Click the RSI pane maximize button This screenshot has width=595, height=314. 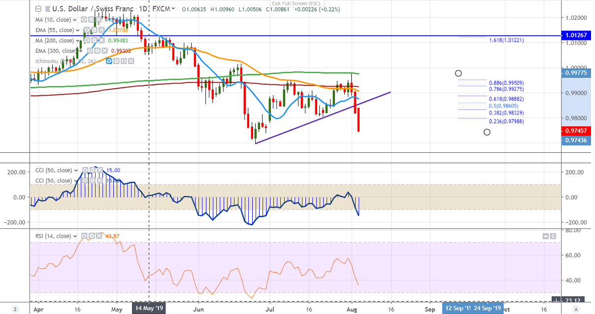(553, 237)
